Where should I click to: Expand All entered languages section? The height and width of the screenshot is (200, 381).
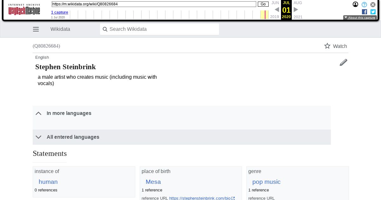[x=182, y=137]
